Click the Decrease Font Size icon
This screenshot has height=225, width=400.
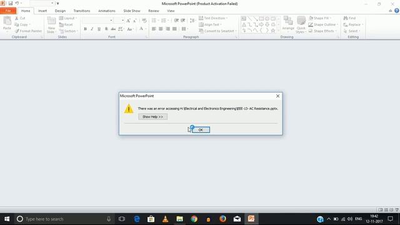pos(135,21)
